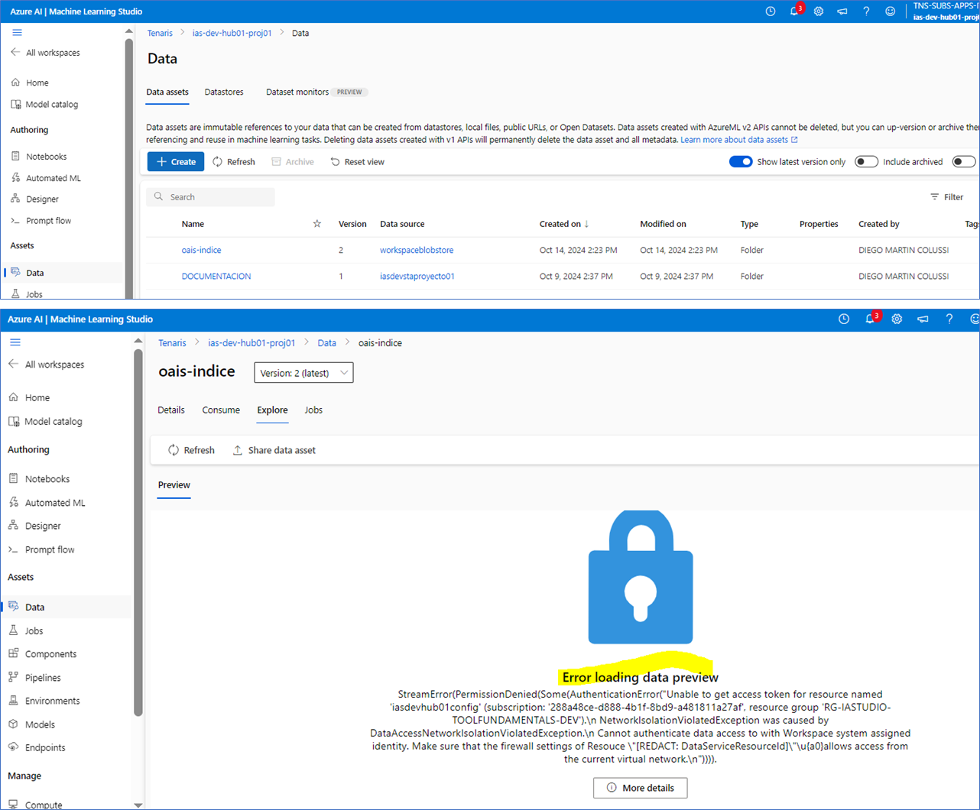Click the megaphone announcements icon on the Data assets page
This screenshot has width=980, height=810.
pyautogui.click(x=842, y=11)
